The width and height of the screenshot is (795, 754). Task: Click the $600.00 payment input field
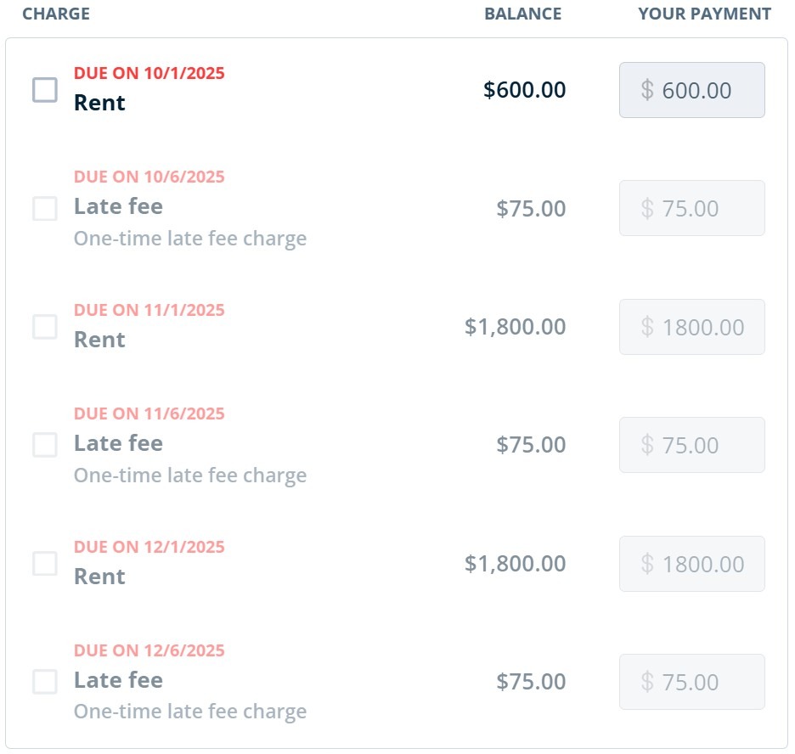[x=692, y=90]
